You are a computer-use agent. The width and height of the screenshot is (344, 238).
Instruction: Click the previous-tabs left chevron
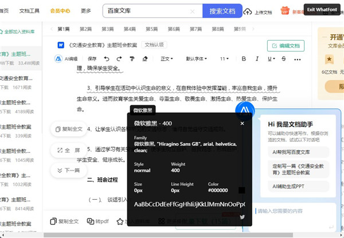tap(52, 29)
